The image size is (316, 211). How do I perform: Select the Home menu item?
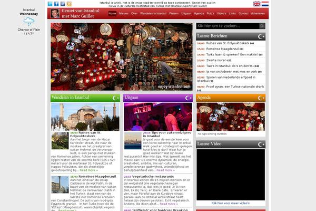pos(112,14)
